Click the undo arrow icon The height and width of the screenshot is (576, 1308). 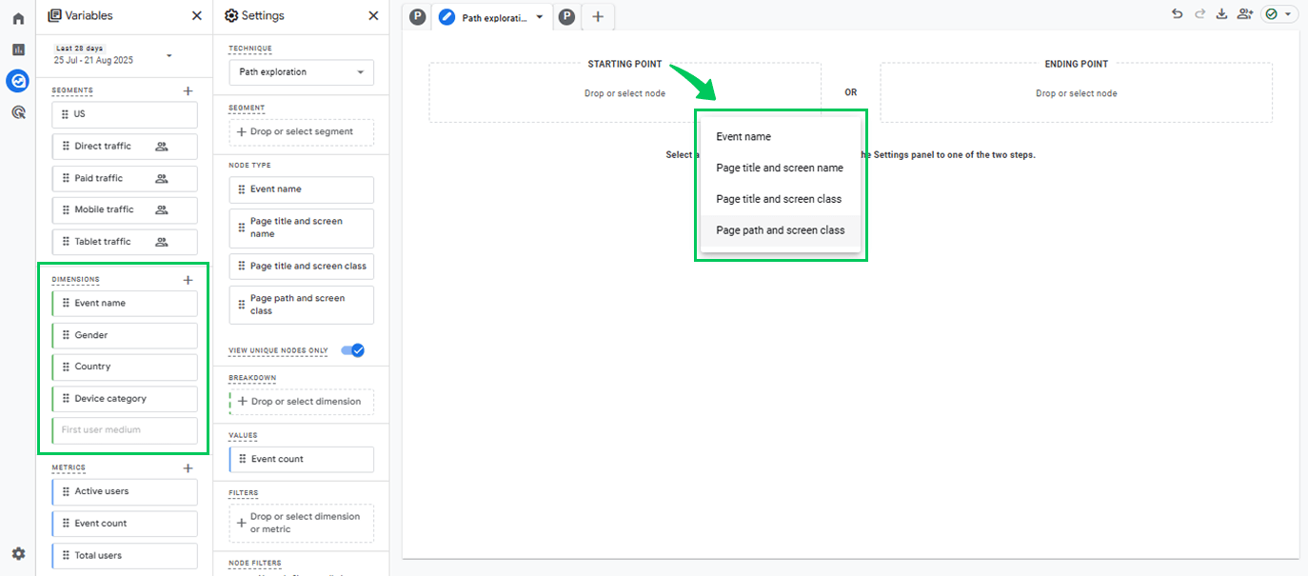1177,14
